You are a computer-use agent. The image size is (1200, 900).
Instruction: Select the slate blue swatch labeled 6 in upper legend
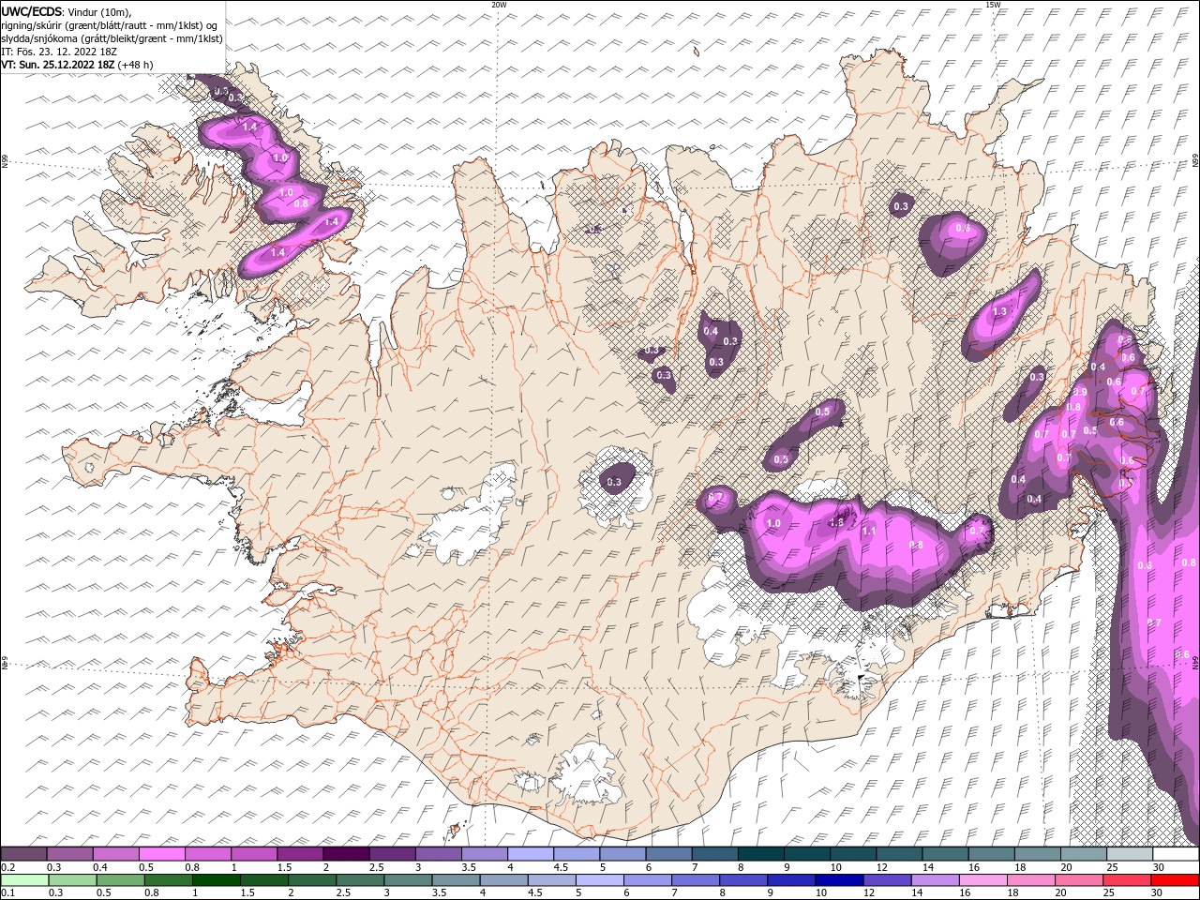(x=668, y=854)
